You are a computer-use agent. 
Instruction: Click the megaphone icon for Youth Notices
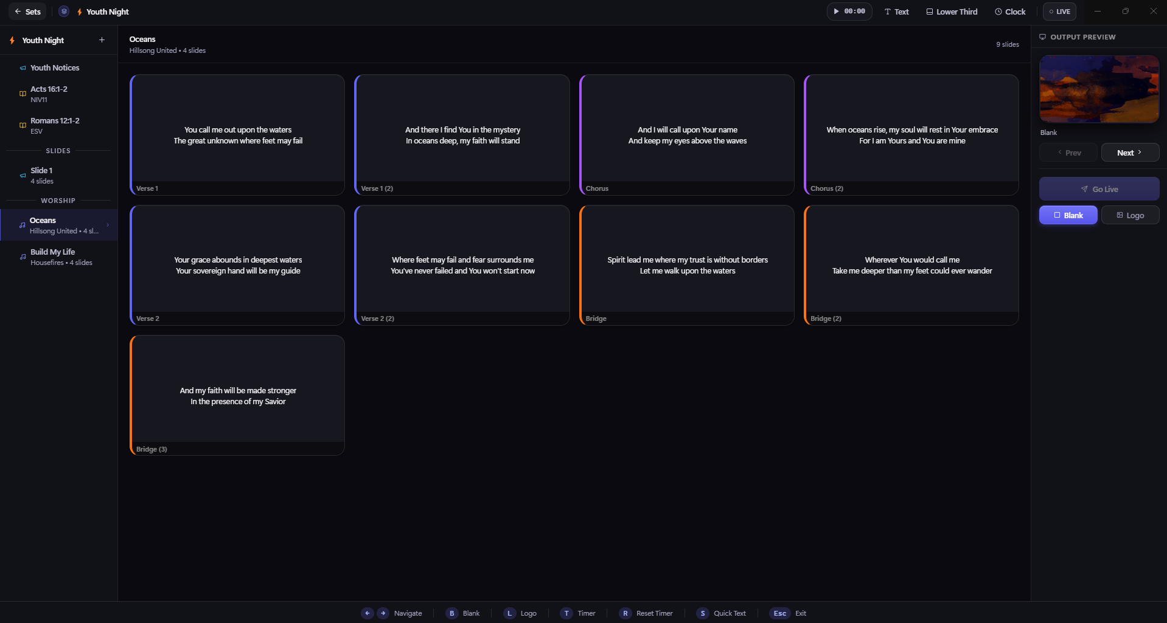tap(23, 68)
